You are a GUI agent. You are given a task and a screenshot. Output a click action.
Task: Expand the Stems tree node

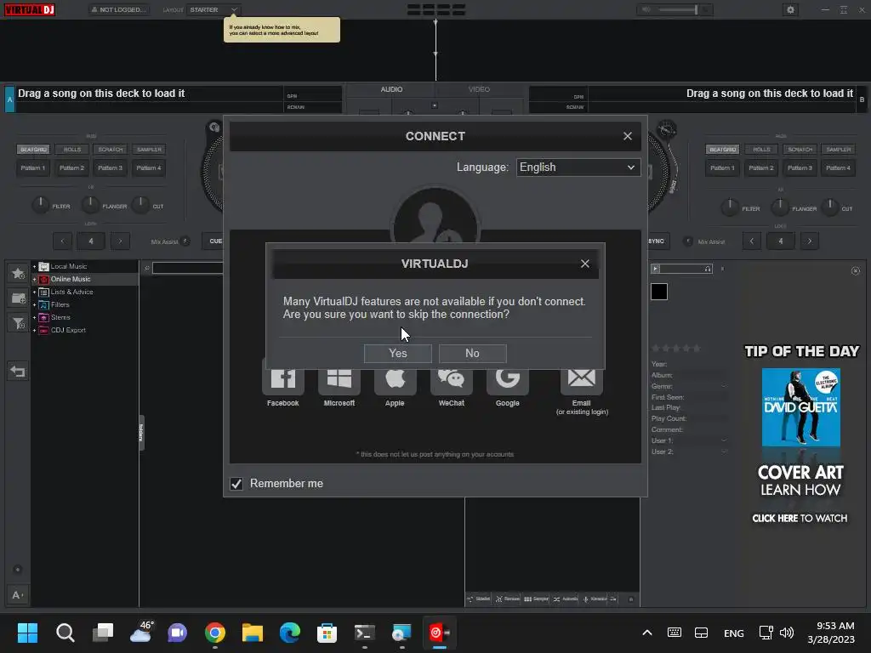[34, 318]
